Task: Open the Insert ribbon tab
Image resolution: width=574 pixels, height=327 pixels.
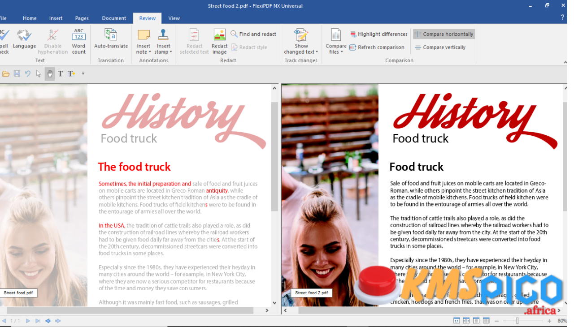Action: pyautogui.click(x=56, y=18)
